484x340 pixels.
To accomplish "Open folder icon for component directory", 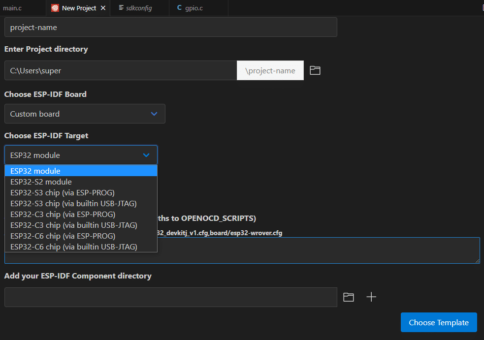I will point(349,297).
